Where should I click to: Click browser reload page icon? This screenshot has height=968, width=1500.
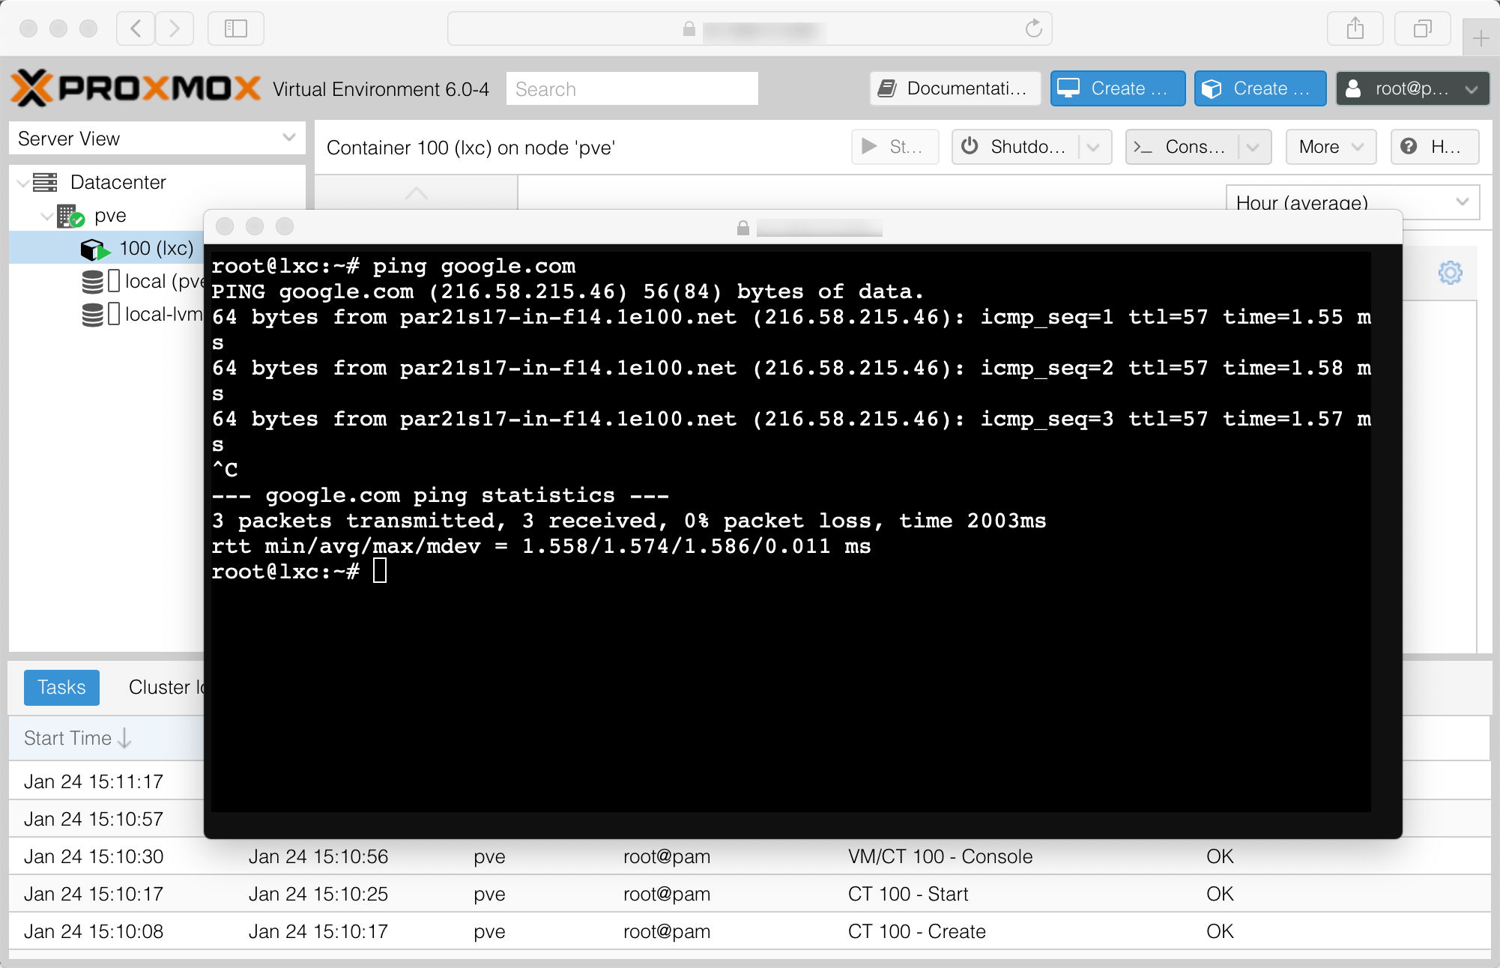pyautogui.click(x=1034, y=28)
